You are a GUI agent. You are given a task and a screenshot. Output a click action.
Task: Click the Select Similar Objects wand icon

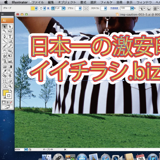(141, 9)
